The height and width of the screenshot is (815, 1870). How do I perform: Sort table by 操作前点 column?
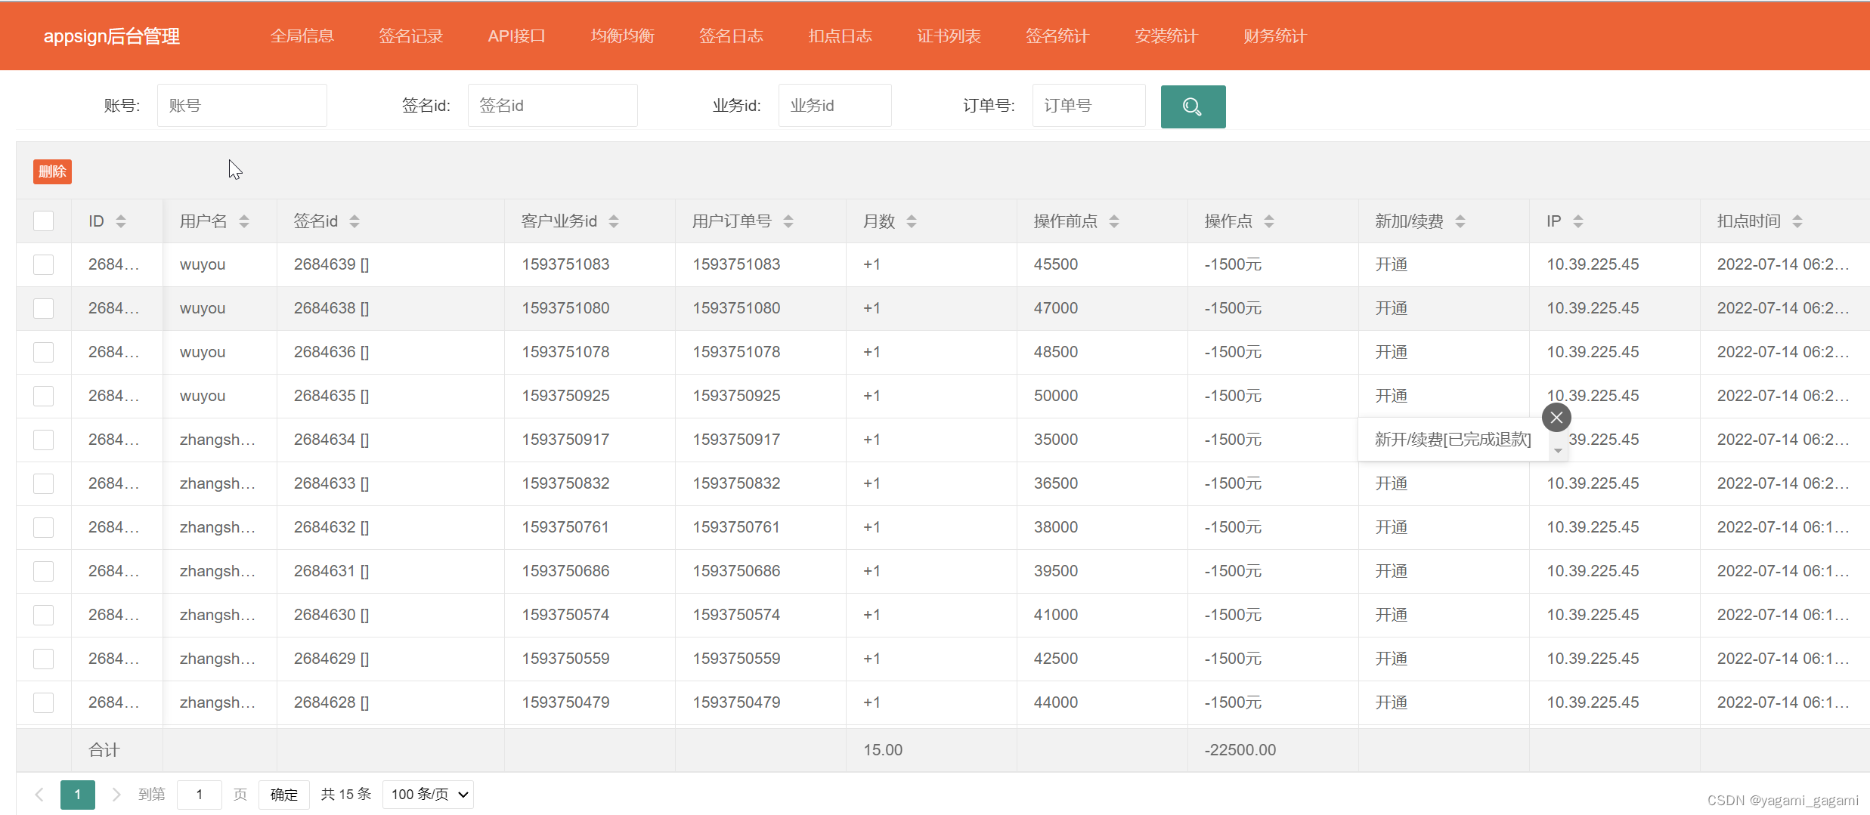(1114, 221)
